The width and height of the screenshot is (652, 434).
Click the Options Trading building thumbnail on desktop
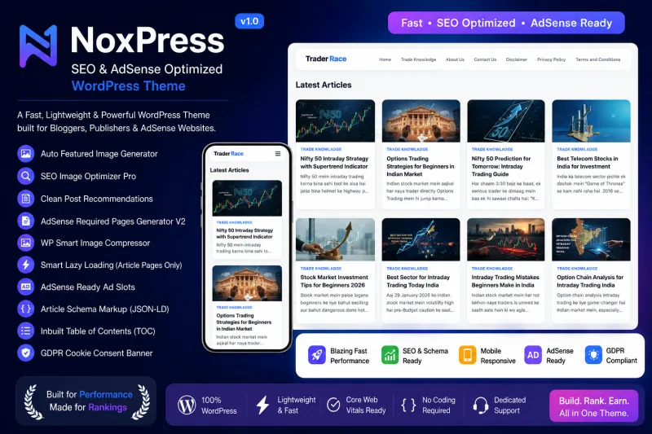[421, 121]
